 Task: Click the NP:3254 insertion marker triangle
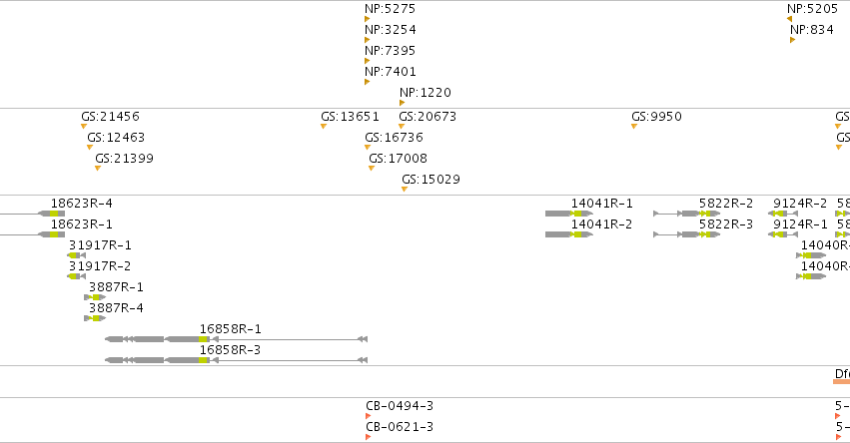367,40
